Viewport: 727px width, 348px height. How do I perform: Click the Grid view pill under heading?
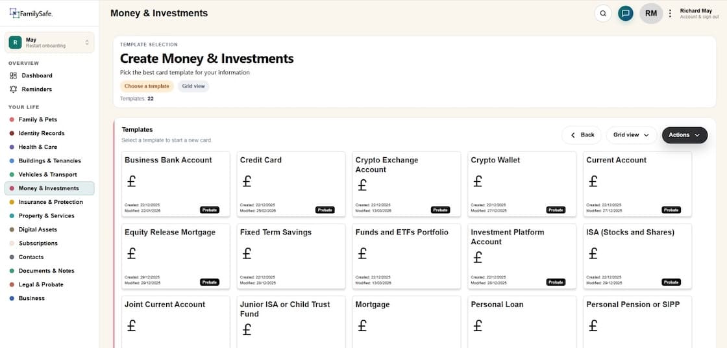(x=193, y=86)
